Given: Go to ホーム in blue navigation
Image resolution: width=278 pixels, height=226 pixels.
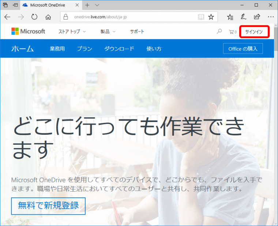Looking at the screenshot, I should pyautogui.click(x=23, y=49).
